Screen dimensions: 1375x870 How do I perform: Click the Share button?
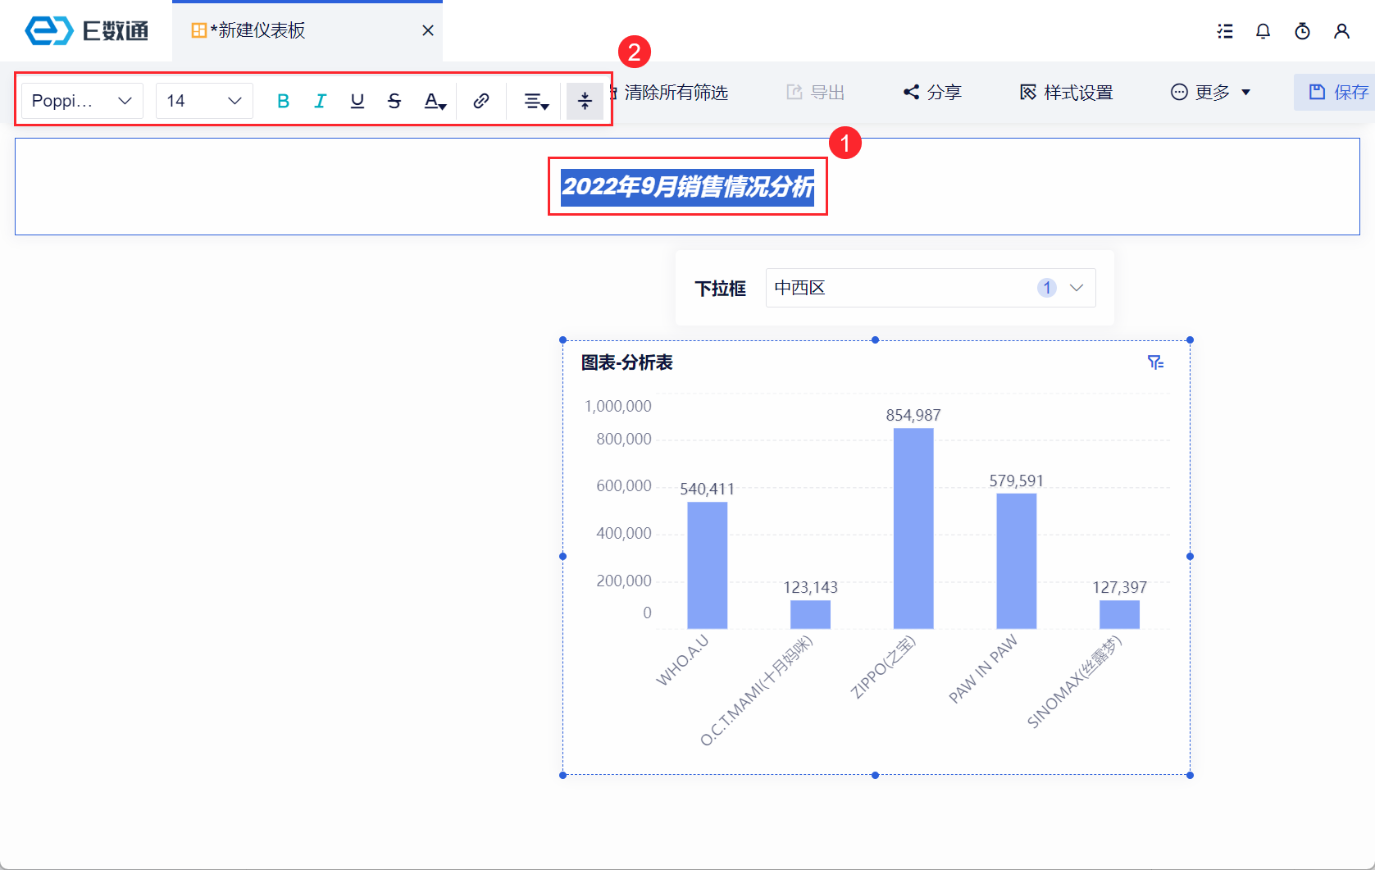[x=932, y=93]
